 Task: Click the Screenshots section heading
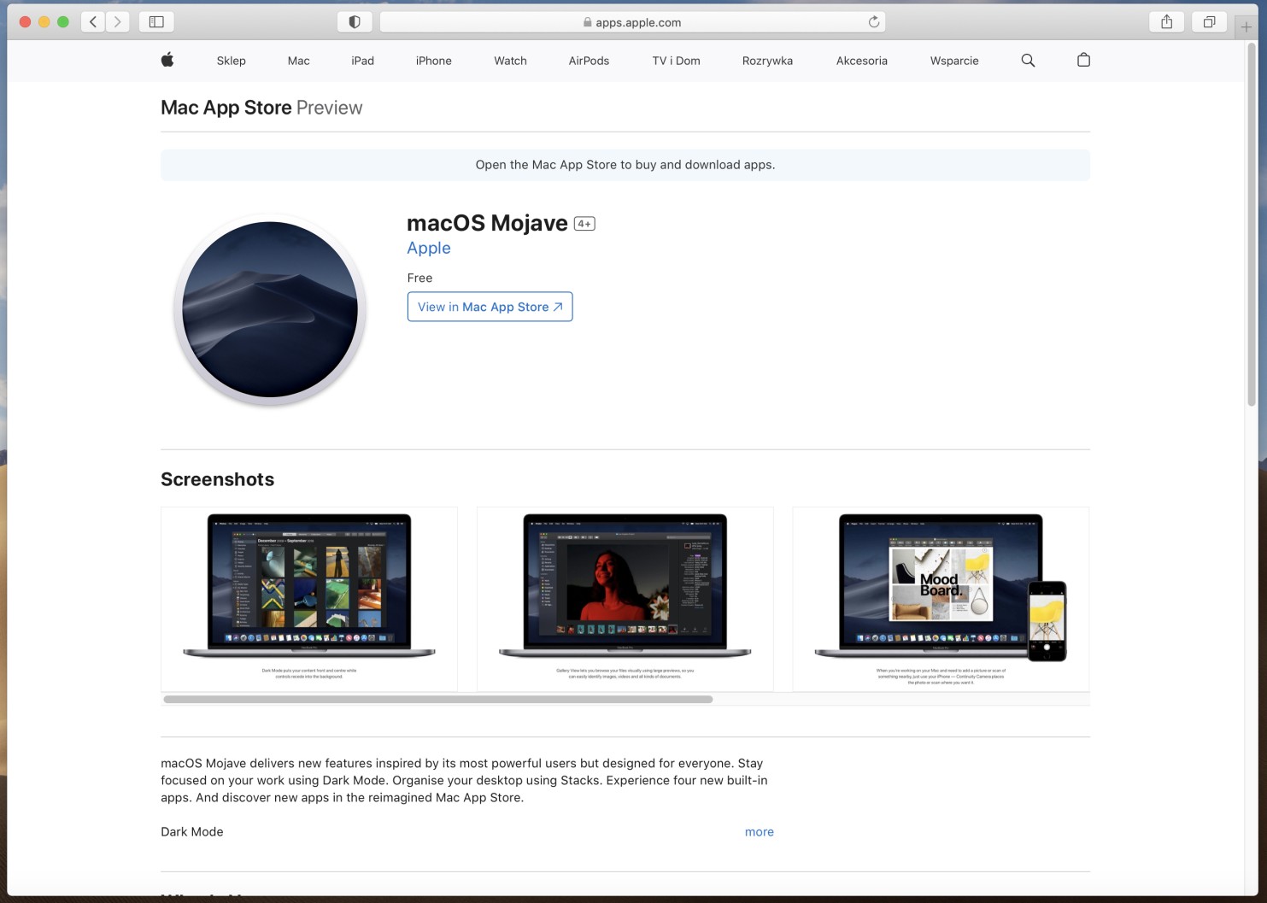(217, 479)
